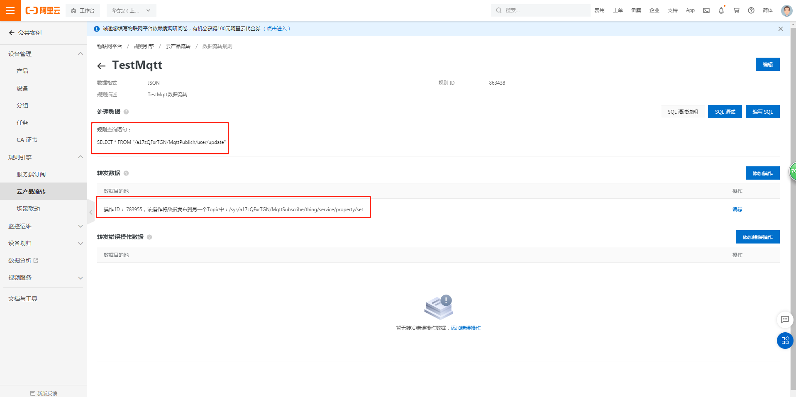
Task: Click the 添加操作 button
Action: [763, 173]
